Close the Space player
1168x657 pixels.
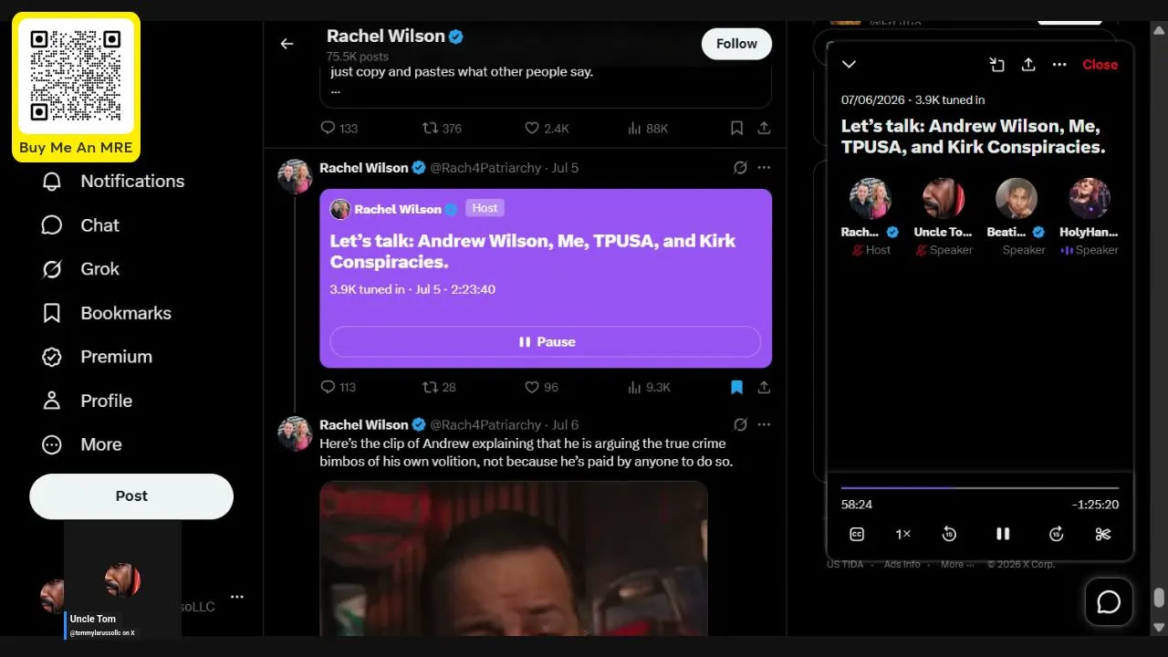click(x=1100, y=65)
